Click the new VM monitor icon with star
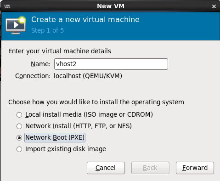Screen dimensions: 220x181 [16, 25]
